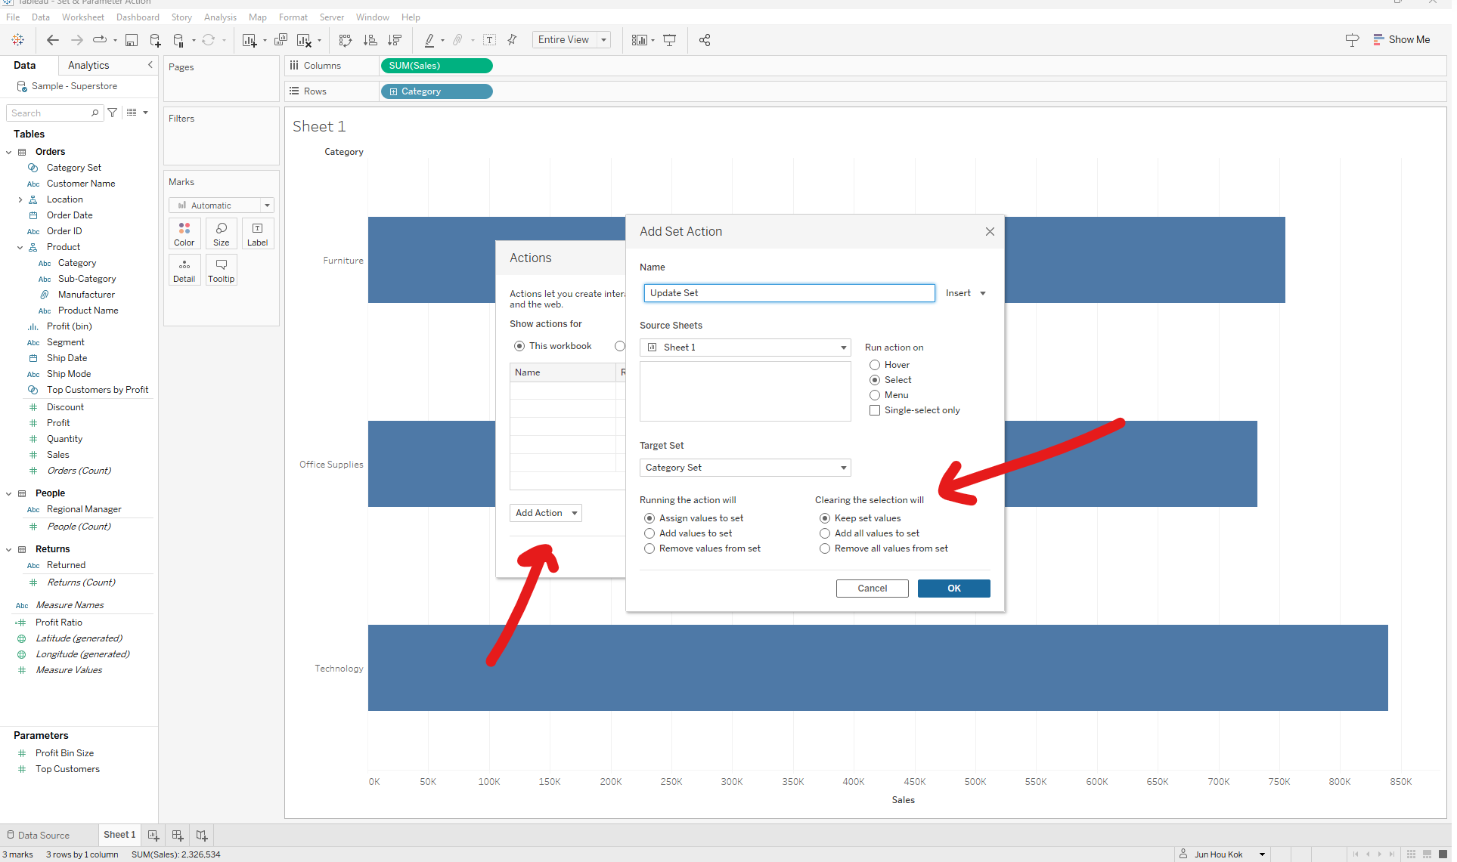The image size is (1457, 862).
Task: Collapse the Product hierarchy
Action: 20,247
